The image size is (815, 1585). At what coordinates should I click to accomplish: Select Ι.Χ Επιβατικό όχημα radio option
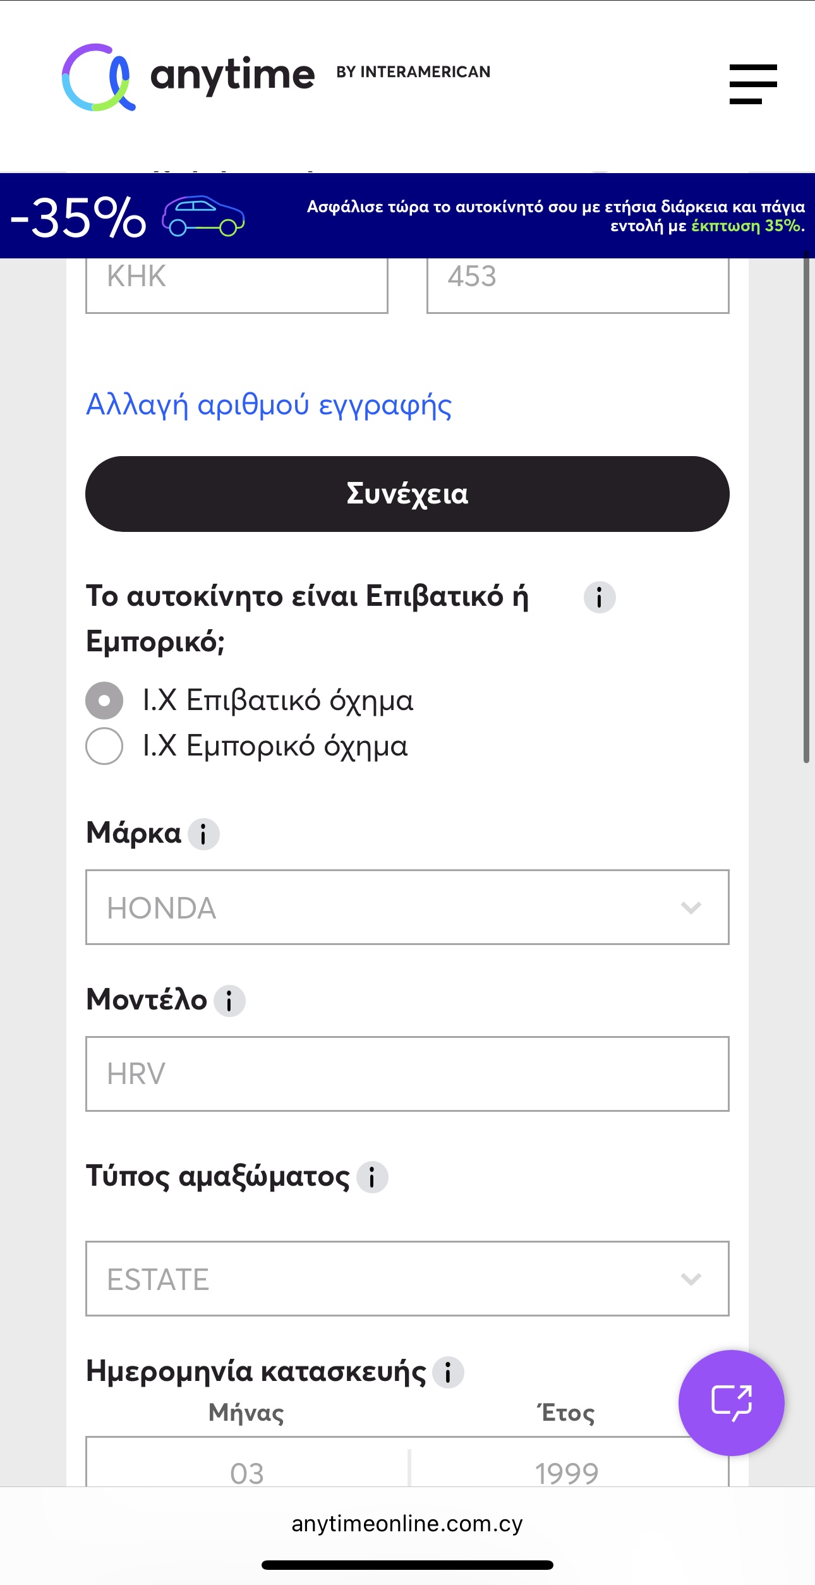click(x=105, y=701)
